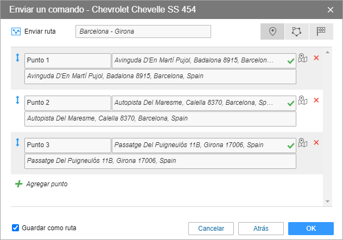Click the scrollbar down arrow in points list
The height and width of the screenshot is (240, 343).
(x=328, y=201)
